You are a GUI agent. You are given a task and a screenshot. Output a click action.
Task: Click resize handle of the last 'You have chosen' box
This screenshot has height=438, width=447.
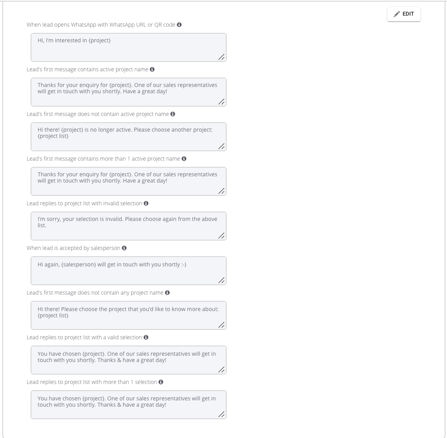click(x=222, y=414)
